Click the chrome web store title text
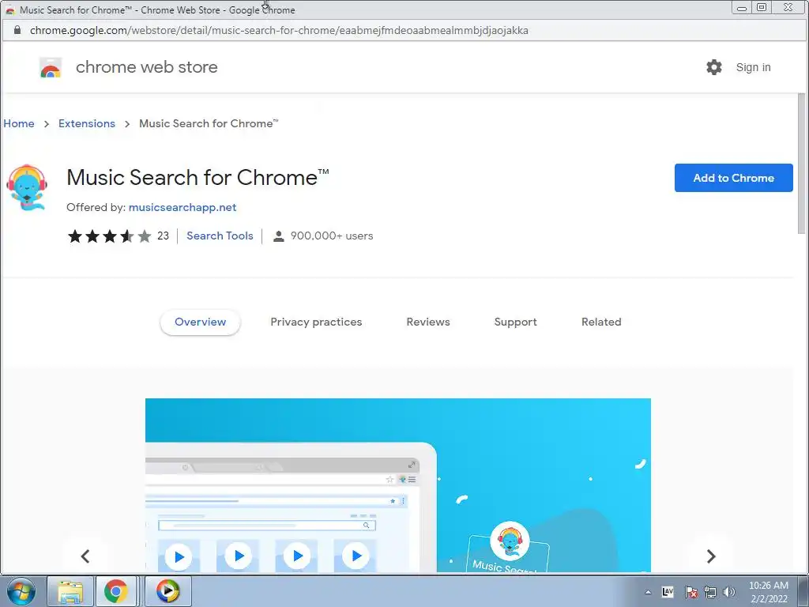809x607 pixels. point(146,68)
